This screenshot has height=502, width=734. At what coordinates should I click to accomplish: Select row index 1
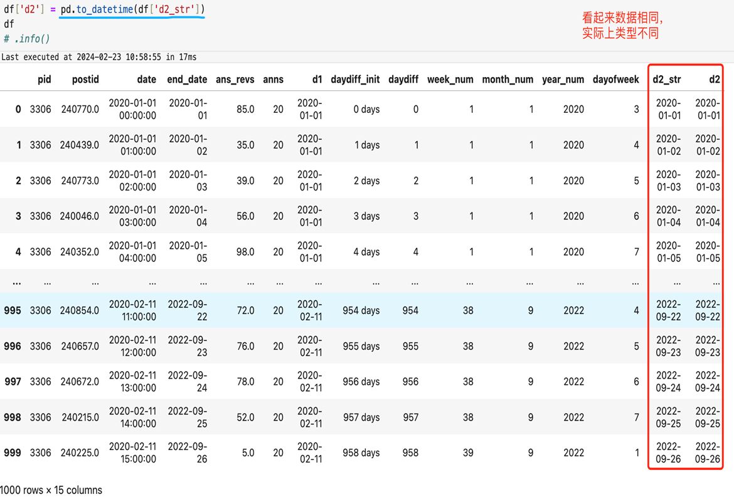point(19,145)
